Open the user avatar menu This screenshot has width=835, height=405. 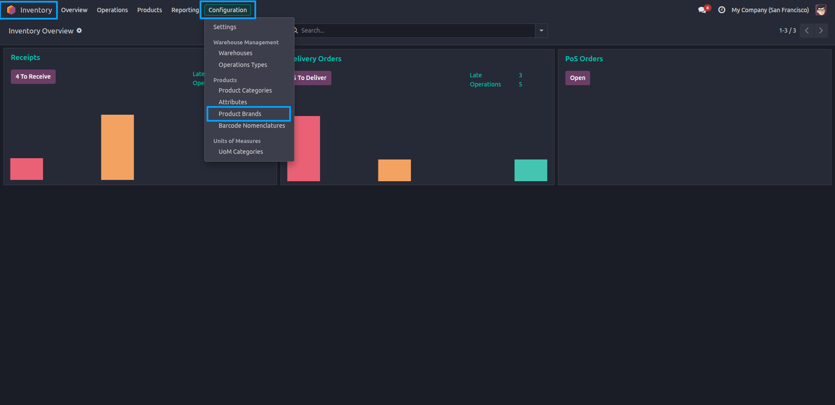(x=821, y=10)
